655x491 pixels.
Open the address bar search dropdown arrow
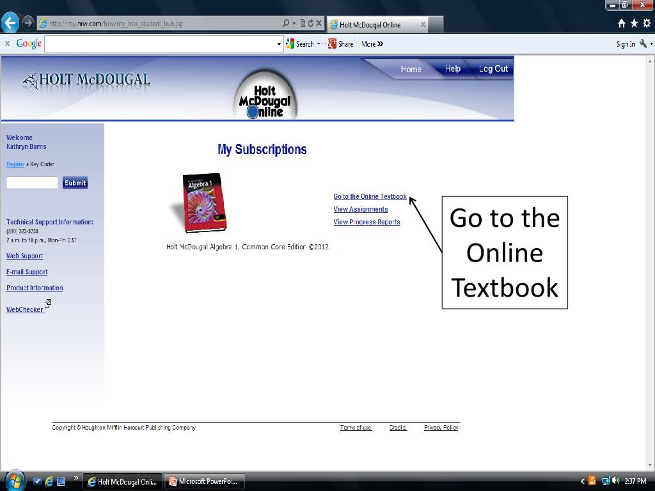point(294,24)
